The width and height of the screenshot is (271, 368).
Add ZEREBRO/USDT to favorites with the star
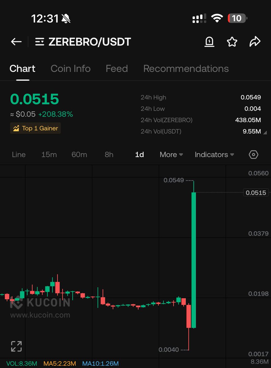pos(232,42)
